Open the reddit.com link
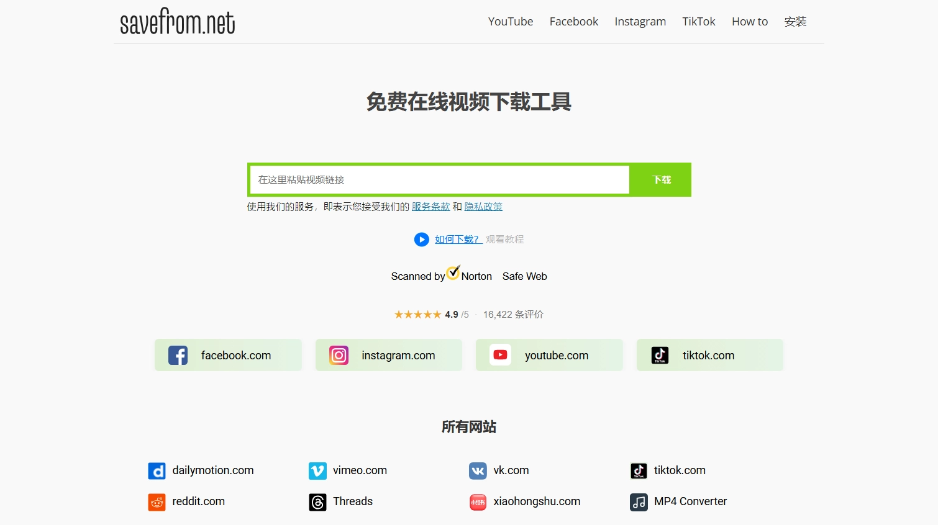The height and width of the screenshot is (525, 938). click(x=199, y=501)
